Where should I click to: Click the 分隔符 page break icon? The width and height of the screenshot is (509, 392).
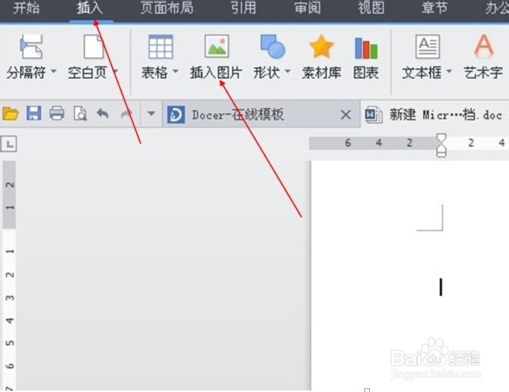pos(31,46)
